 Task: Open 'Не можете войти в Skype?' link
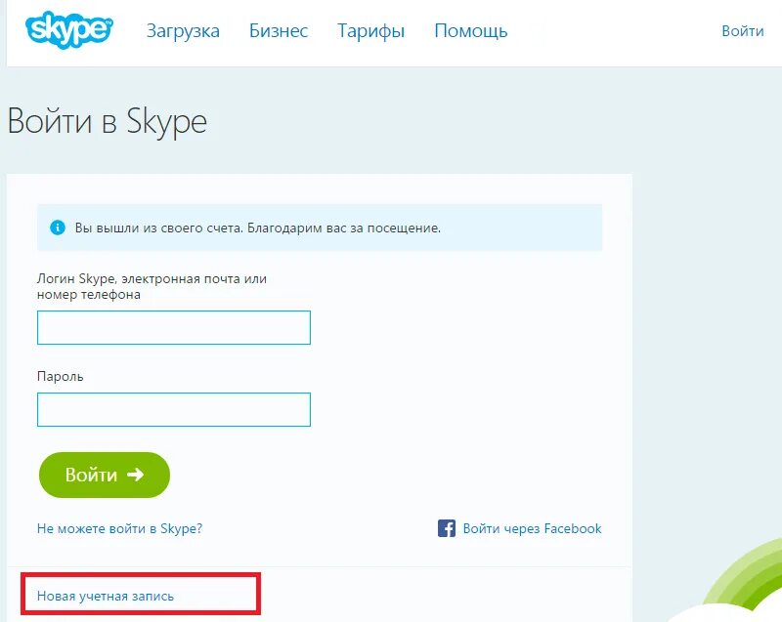pos(119,528)
